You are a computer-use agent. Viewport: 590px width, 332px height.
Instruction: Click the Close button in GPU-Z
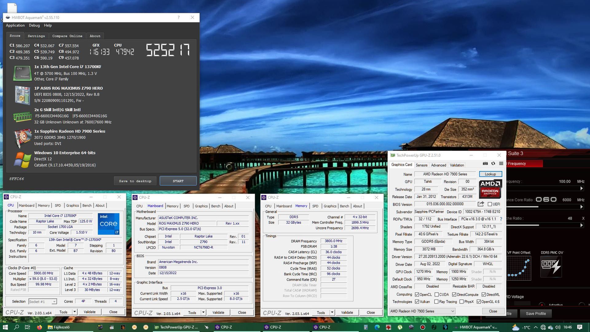[493, 311]
